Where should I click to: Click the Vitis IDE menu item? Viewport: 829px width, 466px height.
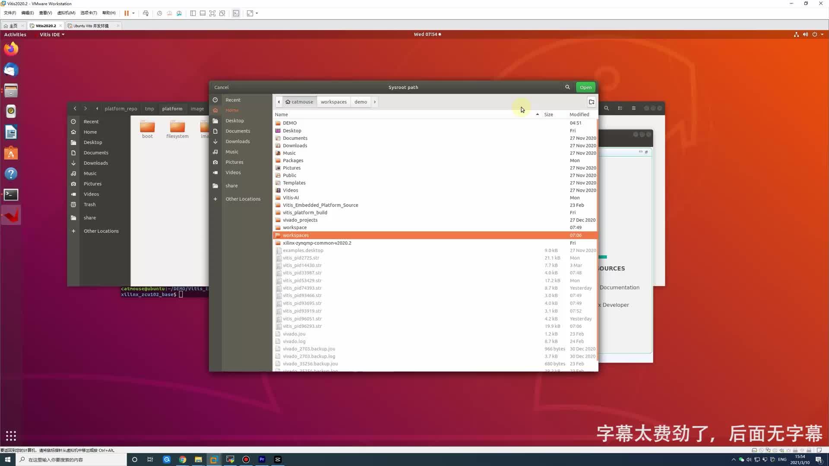click(51, 34)
